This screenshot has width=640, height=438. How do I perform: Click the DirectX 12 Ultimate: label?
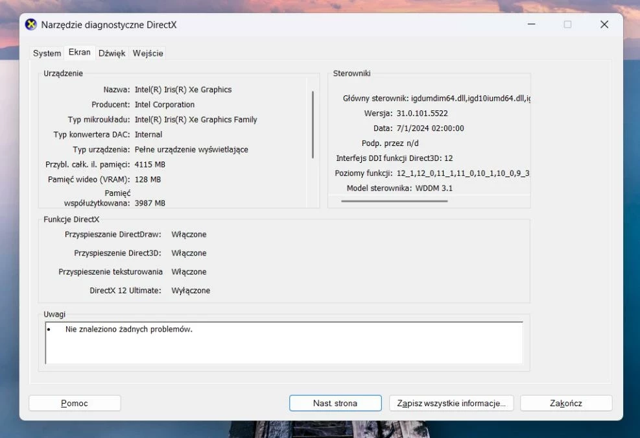tap(125, 291)
